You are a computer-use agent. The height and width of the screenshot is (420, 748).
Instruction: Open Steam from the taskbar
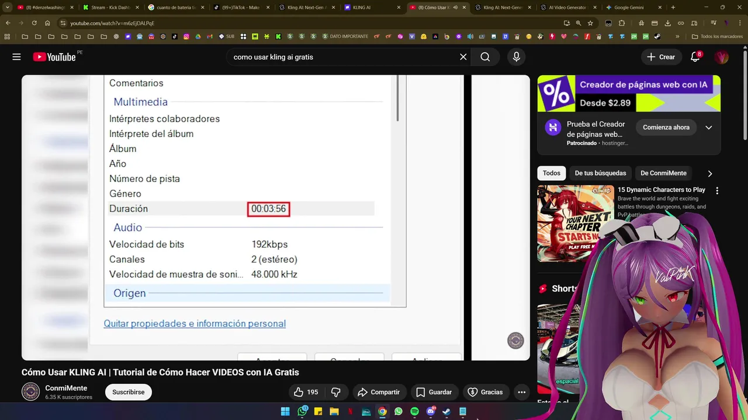click(x=446, y=411)
